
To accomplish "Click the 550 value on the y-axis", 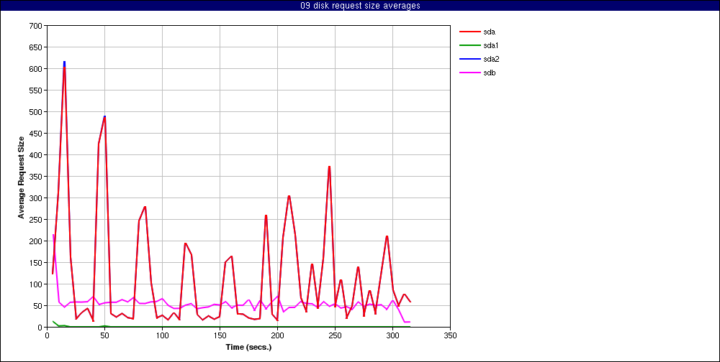I will click(x=35, y=90).
